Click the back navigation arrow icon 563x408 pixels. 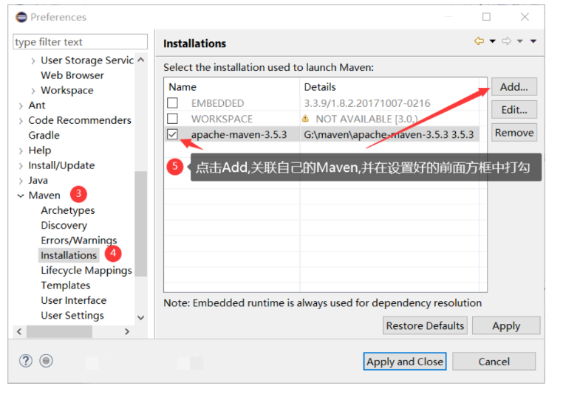[479, 41]
